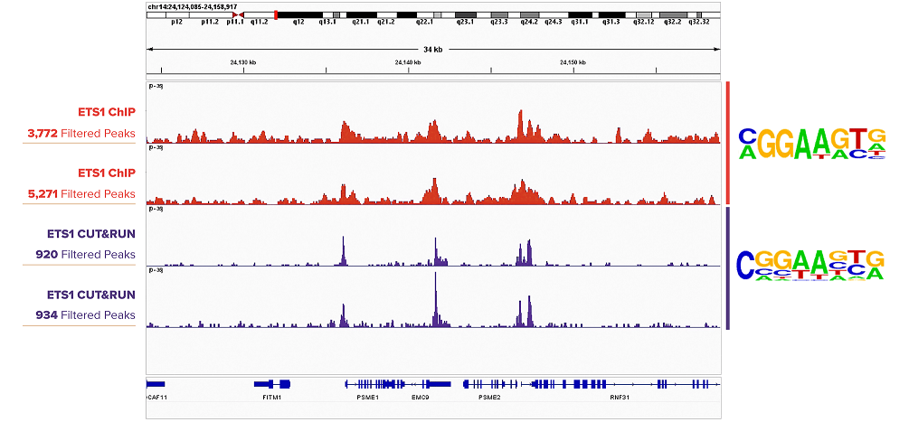Click the RNF31 gene name
909x422 pixels.
pyautogui.click(x=620, y=398)
